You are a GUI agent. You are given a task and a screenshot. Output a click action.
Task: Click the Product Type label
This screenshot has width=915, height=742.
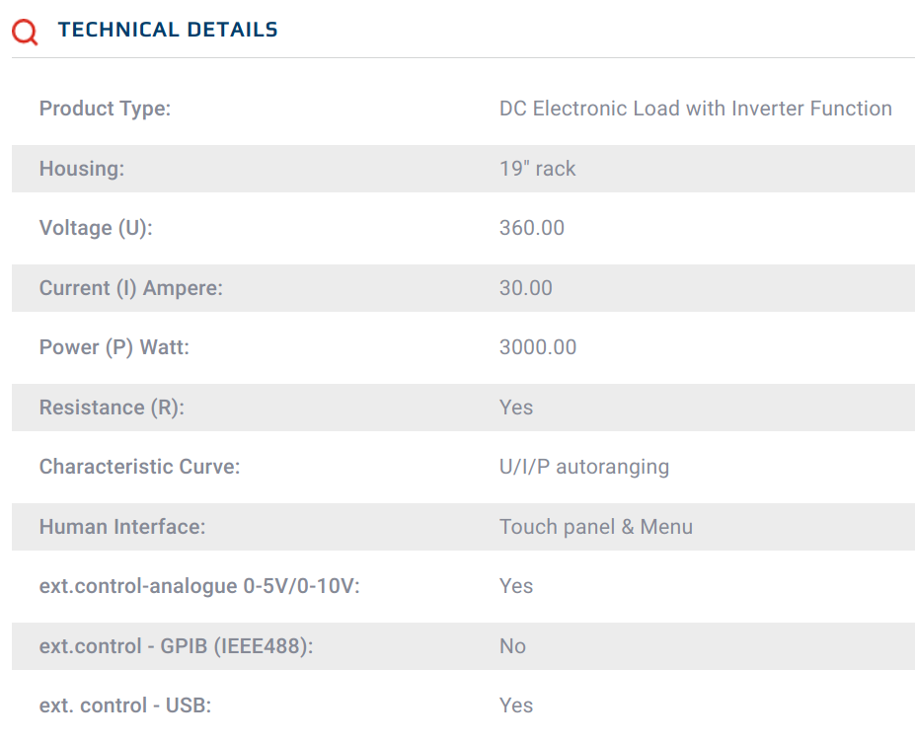click(x=105, y=109)
